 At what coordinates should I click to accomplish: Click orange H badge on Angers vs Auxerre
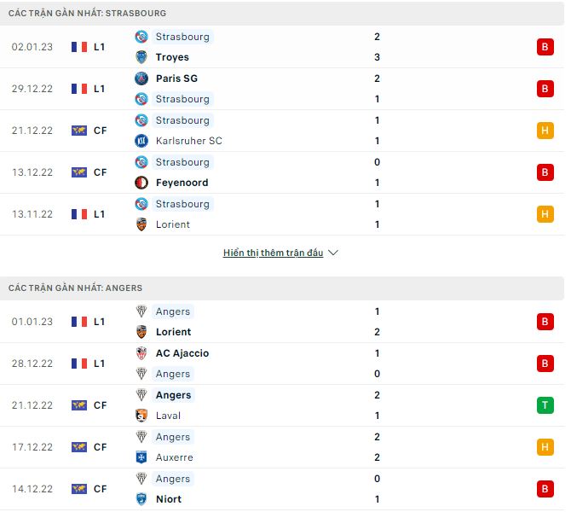coord(545,447)
